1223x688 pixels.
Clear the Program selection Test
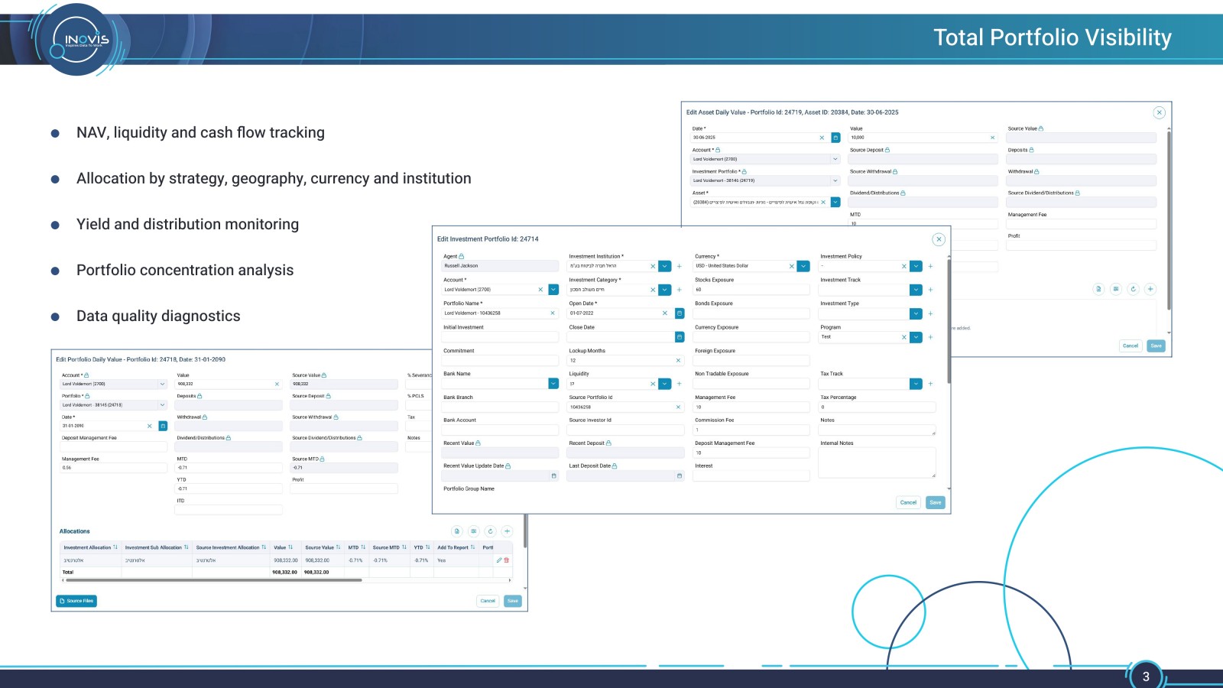903,337
